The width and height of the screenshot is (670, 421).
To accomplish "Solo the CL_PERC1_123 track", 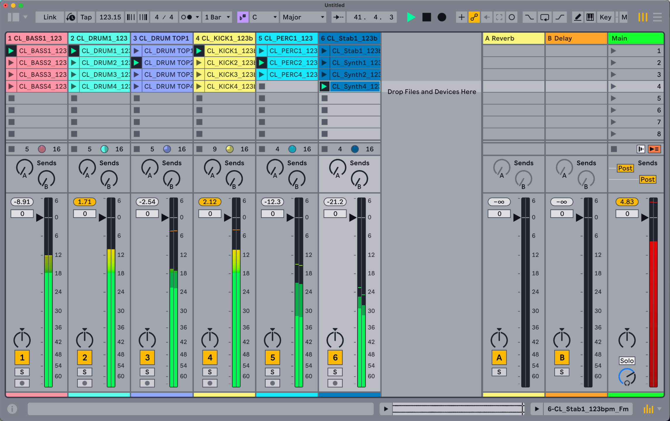I will click(x=272, y=372).
